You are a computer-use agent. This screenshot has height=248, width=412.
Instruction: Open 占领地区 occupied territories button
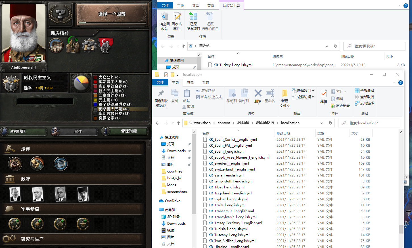pyautogui.click(x=24, y=131)
